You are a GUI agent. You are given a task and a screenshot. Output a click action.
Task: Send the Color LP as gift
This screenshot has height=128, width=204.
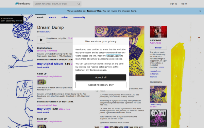(43, 112)
